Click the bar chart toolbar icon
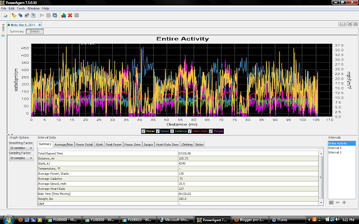The image size is (359, 224). tap(63, 15)
